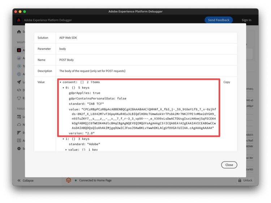Viewport: 271px width, 203px height.
Task: Collapse the sidebar with the double chevron
Action: (19, 180)
